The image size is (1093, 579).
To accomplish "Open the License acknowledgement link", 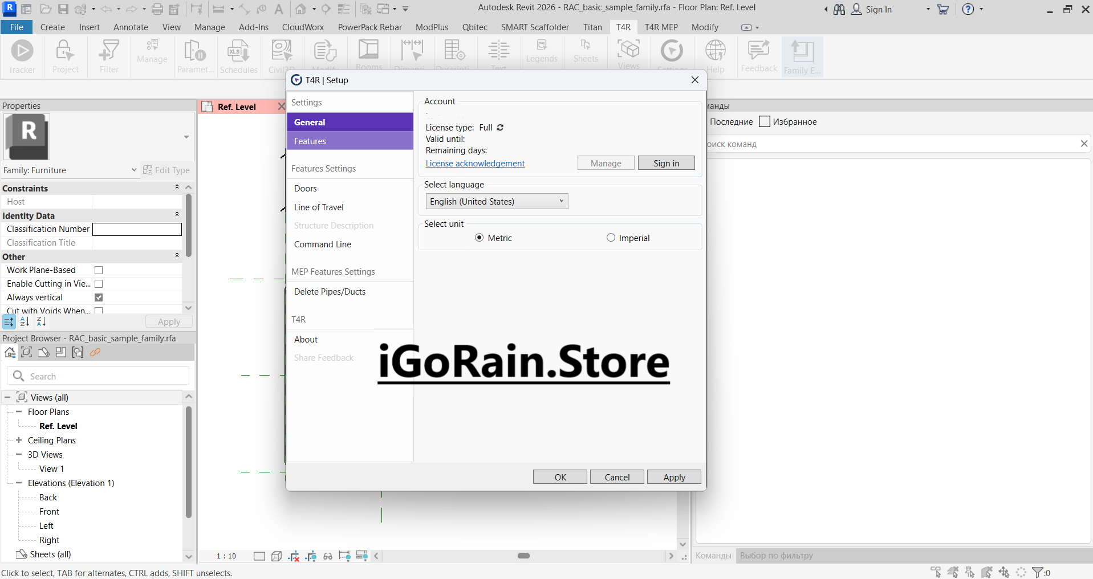I will point(475,164).
